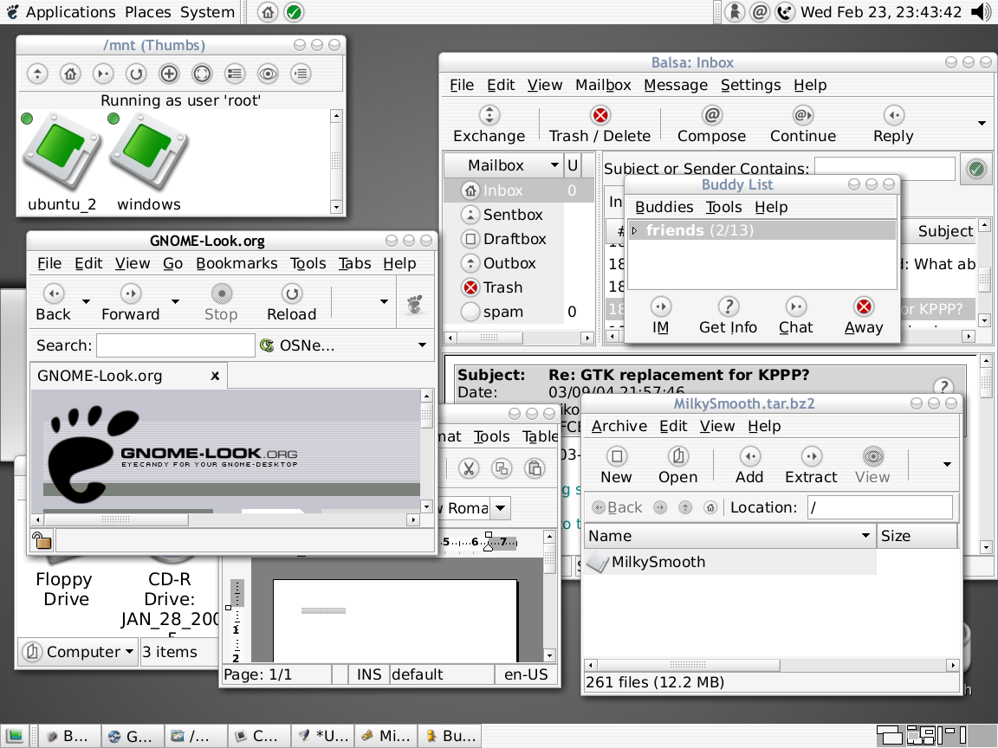Open font name dropdown in word processor
The width and height of the screenshot is (998, 748).
[500, 507]
